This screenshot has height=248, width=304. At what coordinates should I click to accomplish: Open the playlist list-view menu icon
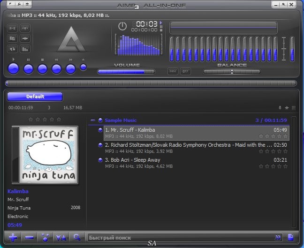294,107
